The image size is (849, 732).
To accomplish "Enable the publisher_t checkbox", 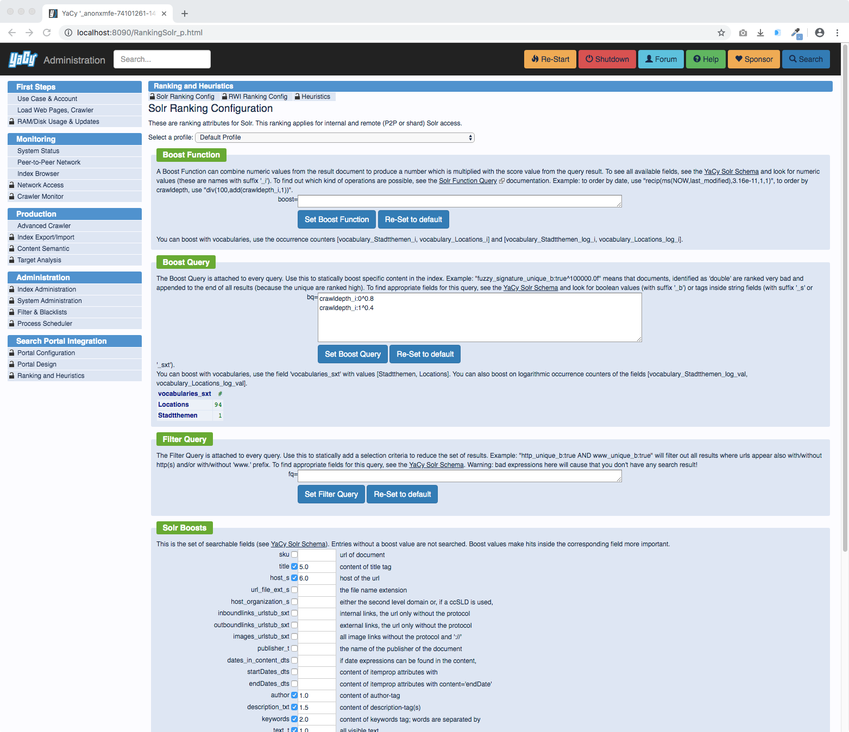I will click(294, 648).
